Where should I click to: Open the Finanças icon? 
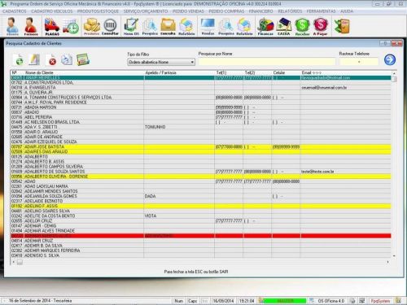[x=265, y=26]
